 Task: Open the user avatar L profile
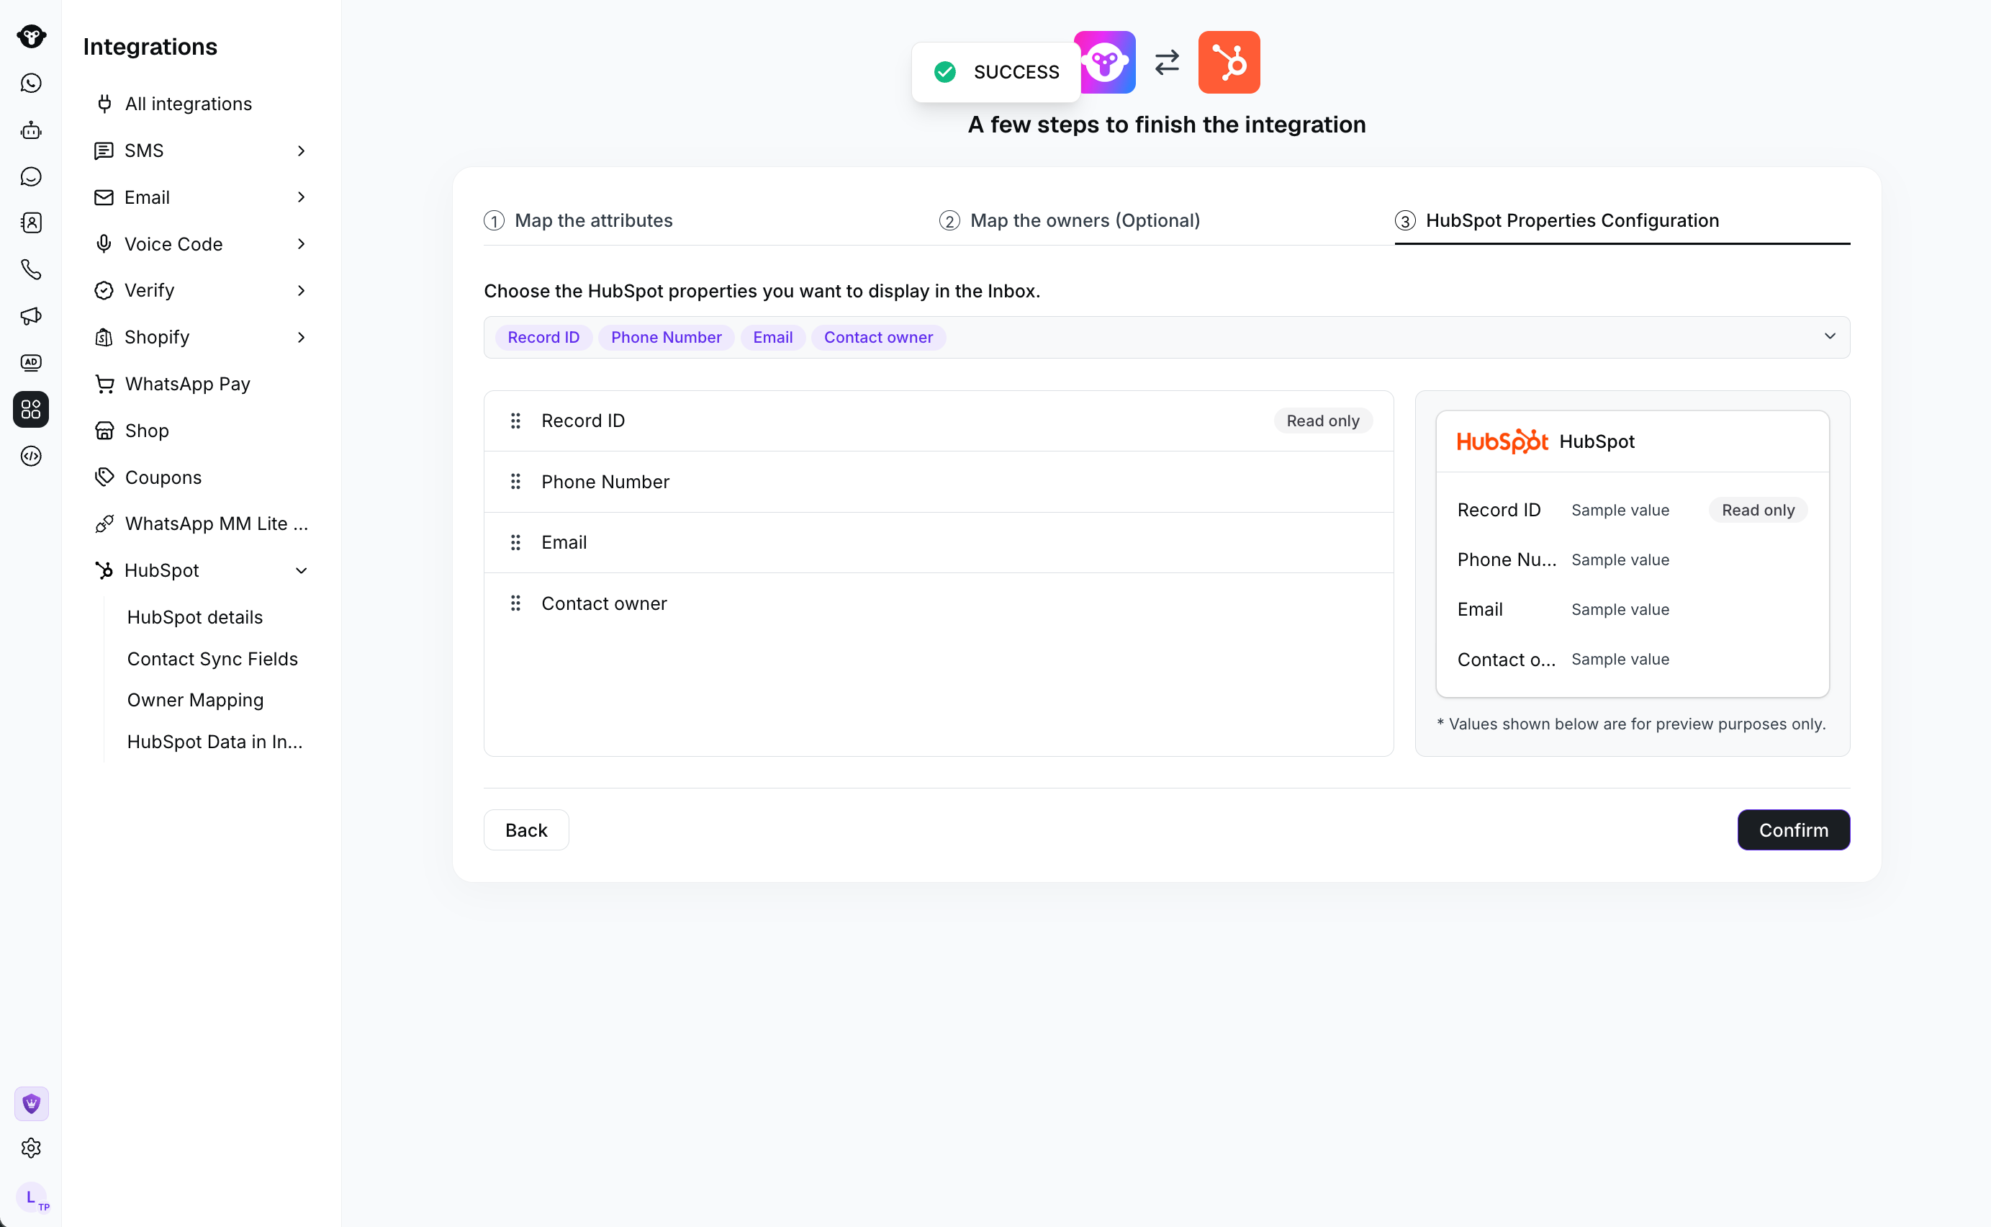tap(32, 1197)
